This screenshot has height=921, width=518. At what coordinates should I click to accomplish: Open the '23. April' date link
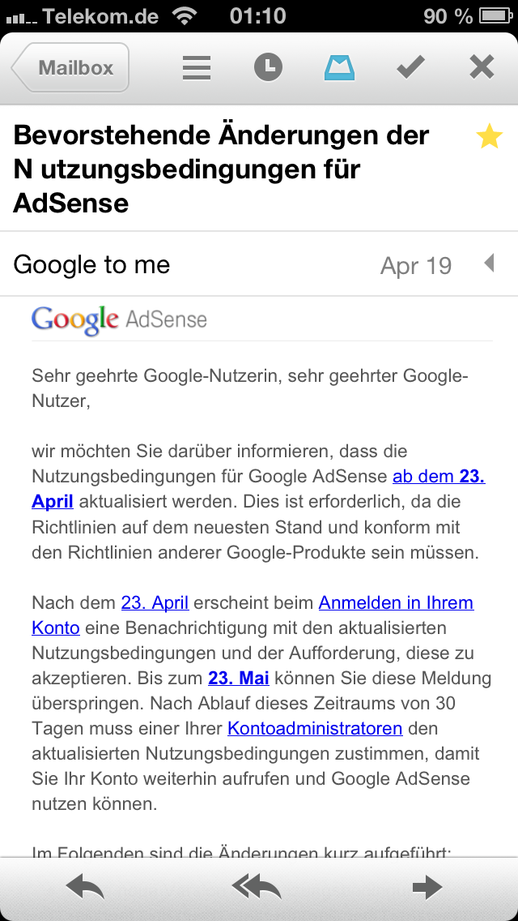point(155,603)
